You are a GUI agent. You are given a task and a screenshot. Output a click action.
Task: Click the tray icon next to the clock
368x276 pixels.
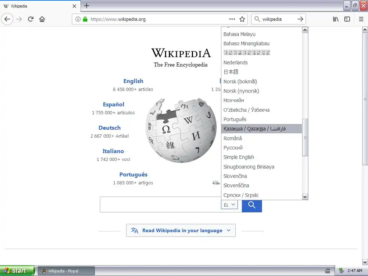(341, 271)
